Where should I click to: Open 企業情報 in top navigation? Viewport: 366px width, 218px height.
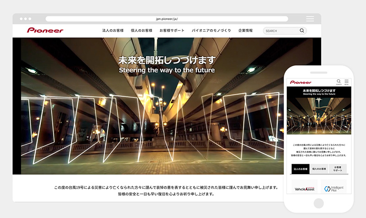(245, 31)
